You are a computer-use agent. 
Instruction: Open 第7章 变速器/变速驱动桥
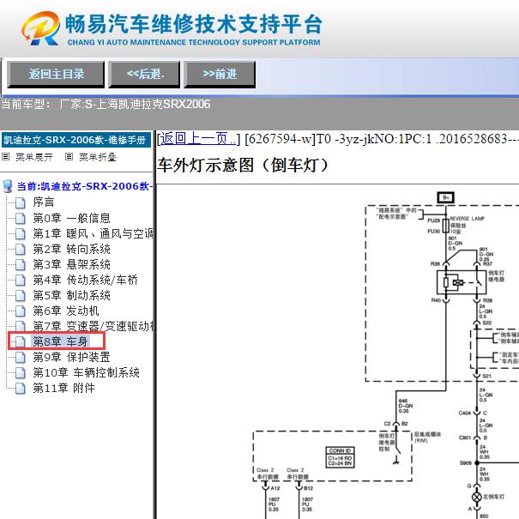point(93,326)
